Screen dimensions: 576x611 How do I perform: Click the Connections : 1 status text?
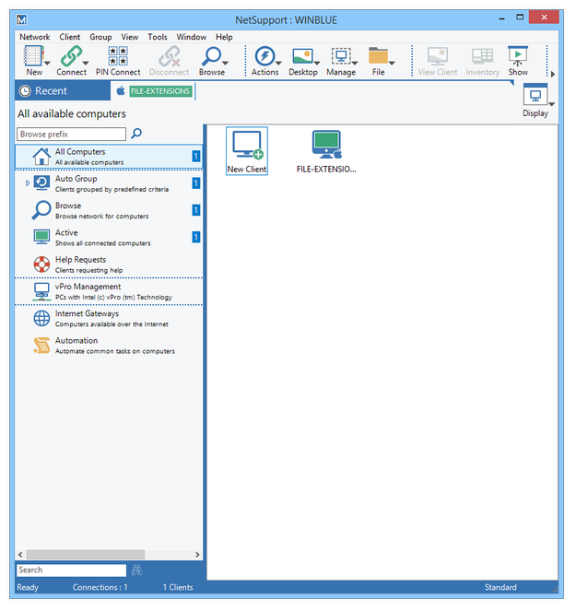(x=100, y=587)
